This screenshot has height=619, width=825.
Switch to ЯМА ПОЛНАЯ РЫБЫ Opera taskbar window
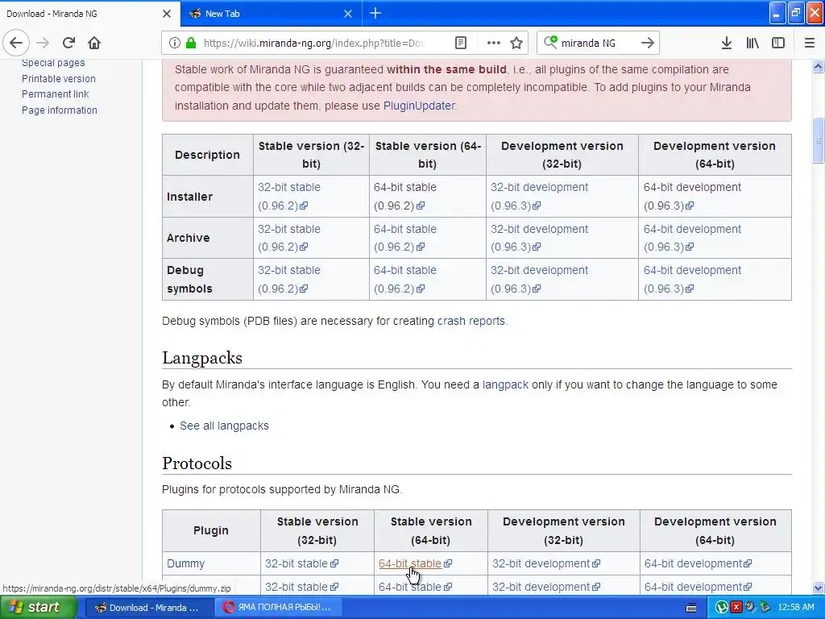[x=279, y=608]
